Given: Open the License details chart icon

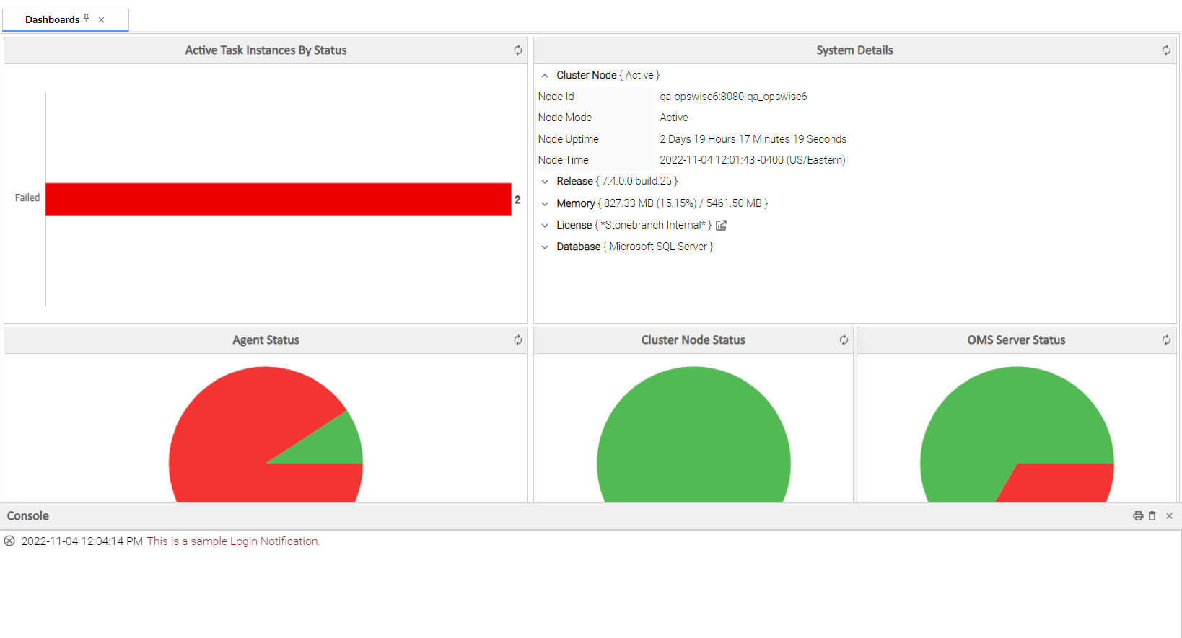Looking at the screenshot, I should [x=721, y=226].
